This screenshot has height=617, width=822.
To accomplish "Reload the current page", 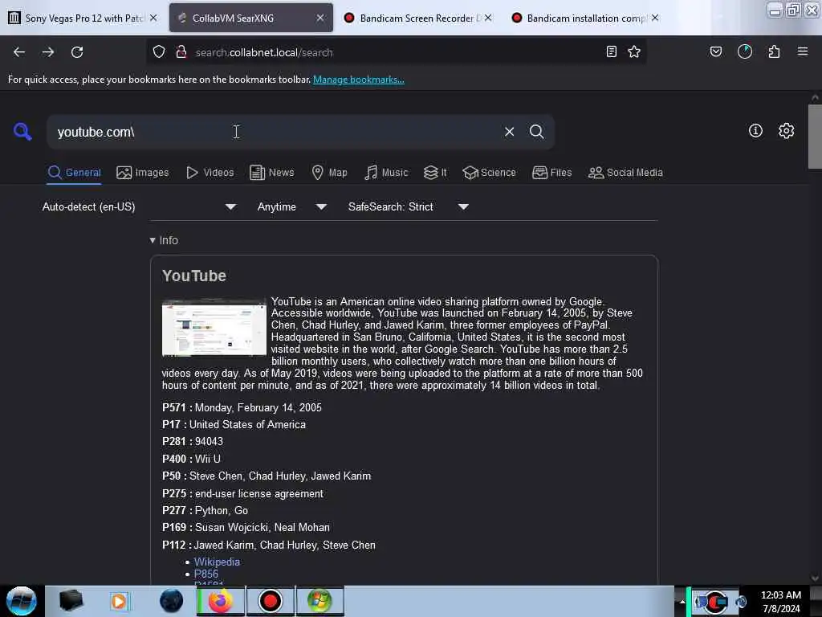I will coord(77,52).
